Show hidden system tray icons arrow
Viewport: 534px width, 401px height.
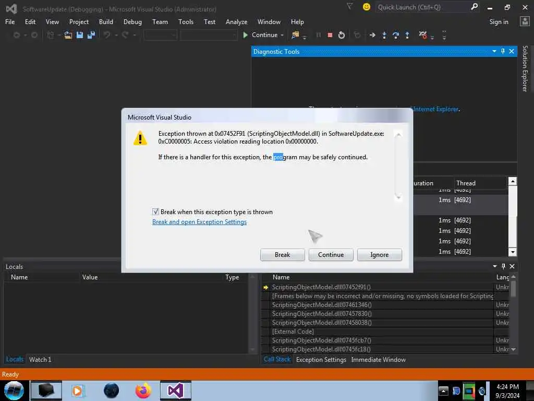(x=443, y=391)
